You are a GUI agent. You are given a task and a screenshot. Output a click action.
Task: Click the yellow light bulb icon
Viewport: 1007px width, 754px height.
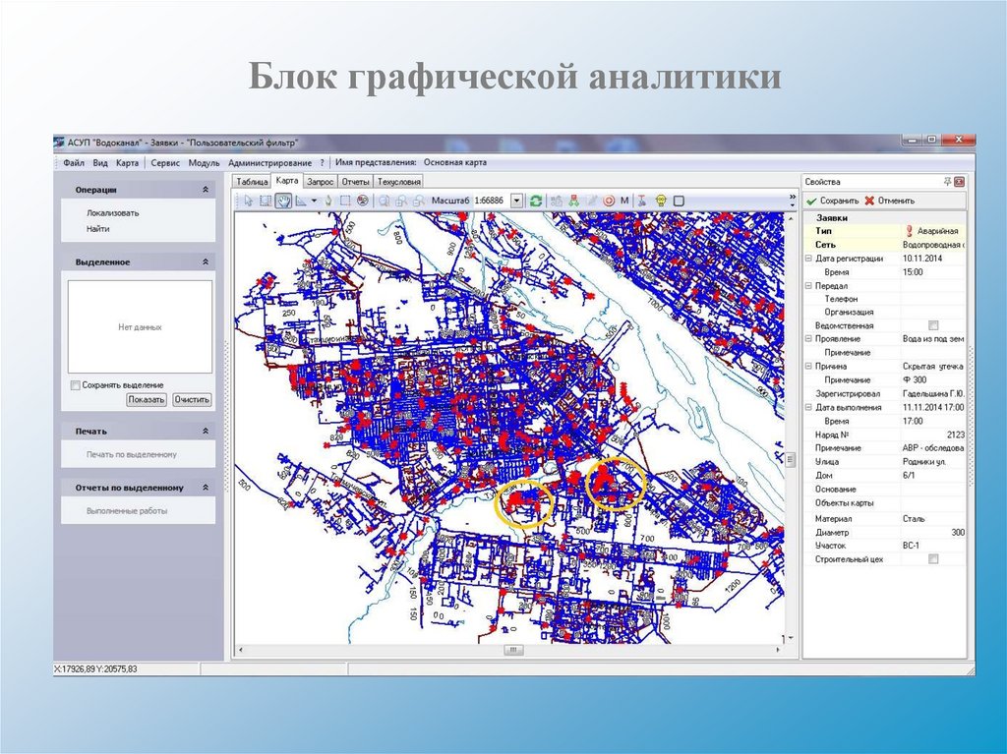point(662,201)
